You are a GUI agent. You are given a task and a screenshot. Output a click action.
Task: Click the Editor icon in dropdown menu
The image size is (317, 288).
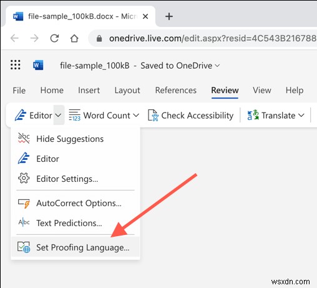[x=24, y=158]
